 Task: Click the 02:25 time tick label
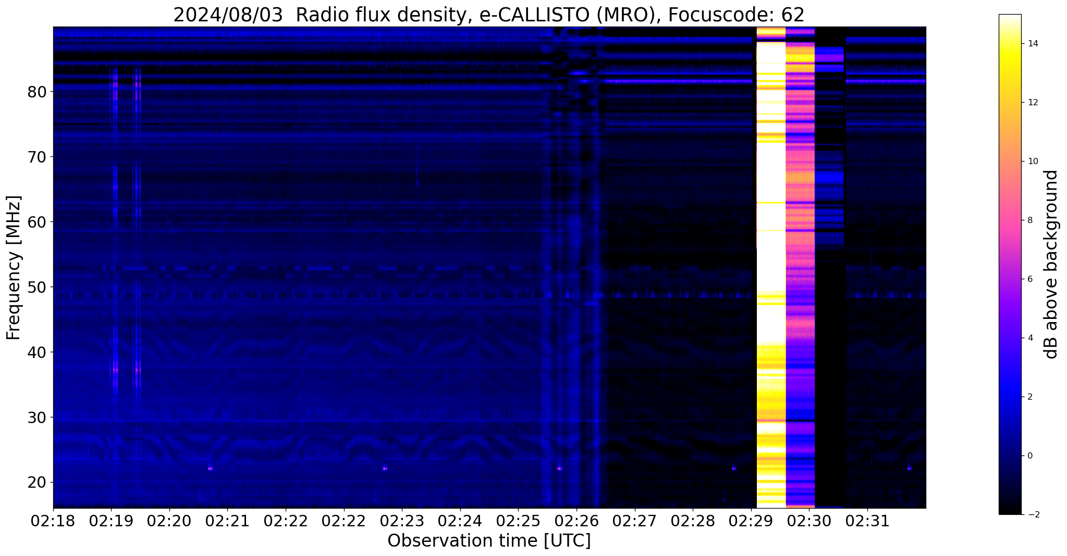pos(519,521)
